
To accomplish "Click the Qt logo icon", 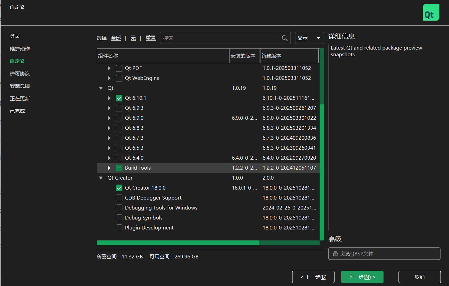I will click(x=431, y=12).
